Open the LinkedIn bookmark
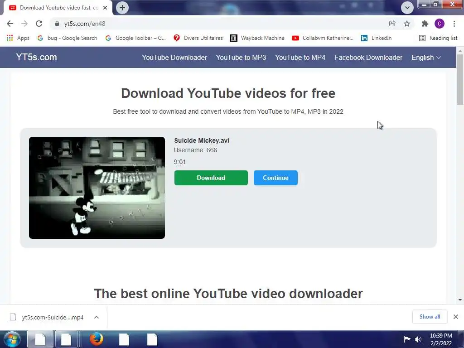 point(377,38)
